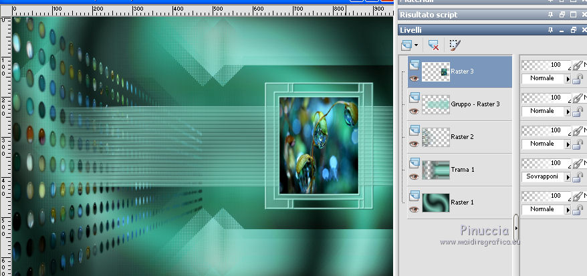This screenshot has width=587, height=276.
Task: Click the 'Livelli' panel title
Action: [410, 30]
